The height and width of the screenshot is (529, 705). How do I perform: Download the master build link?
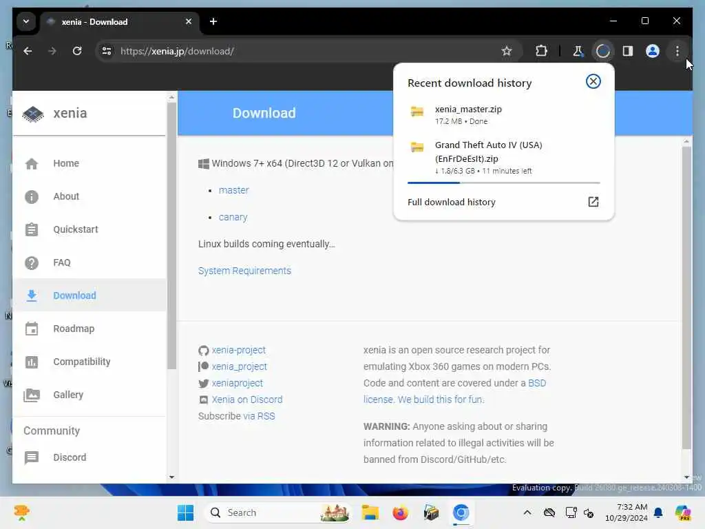[x=234, y=190]
